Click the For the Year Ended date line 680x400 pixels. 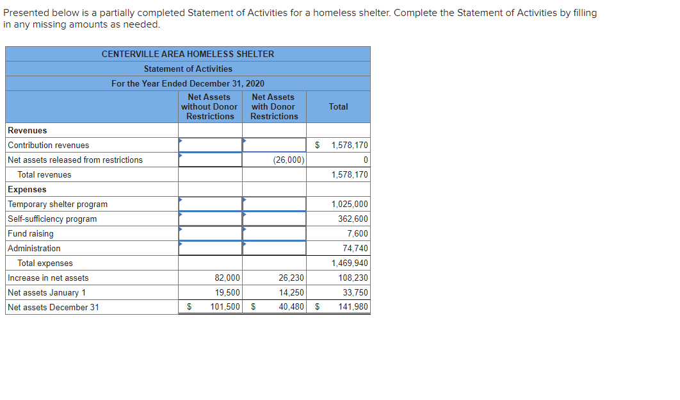(188, 83)
